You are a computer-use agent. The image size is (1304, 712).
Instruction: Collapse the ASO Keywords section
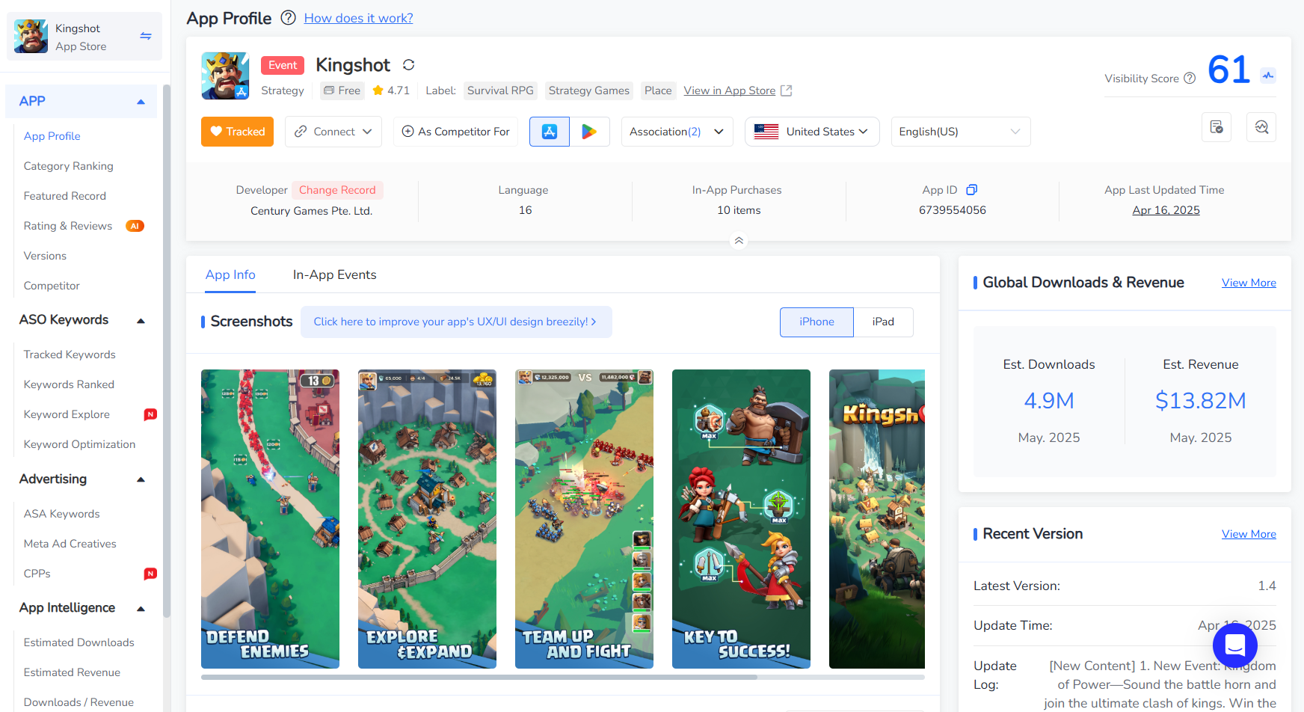[x=141, y=321]
